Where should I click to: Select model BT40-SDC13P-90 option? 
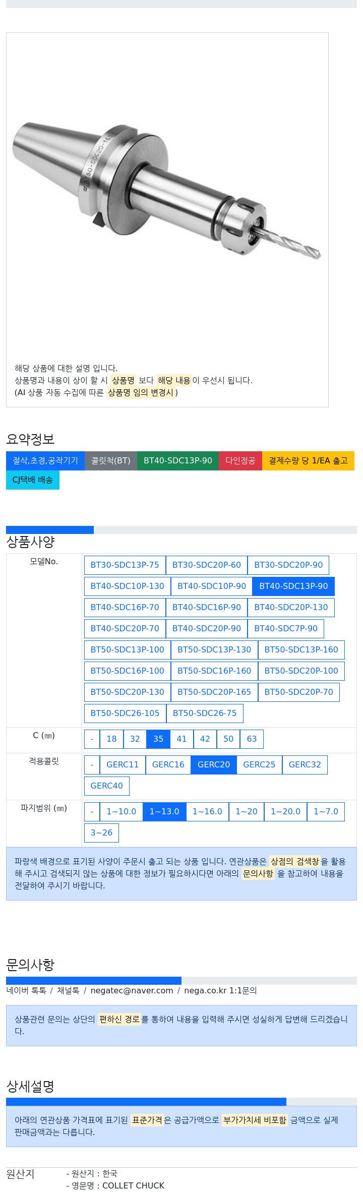(x=293, y=586)
